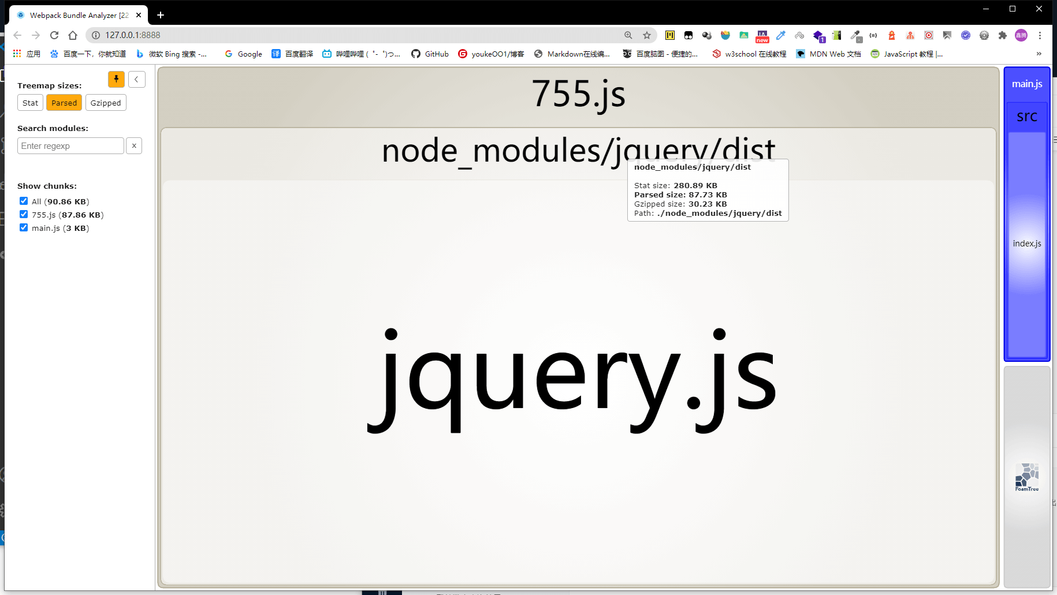Open the Markdown在线编辑 bookmark
Viewport: 1057px width, 595px height.
(572, 54)
